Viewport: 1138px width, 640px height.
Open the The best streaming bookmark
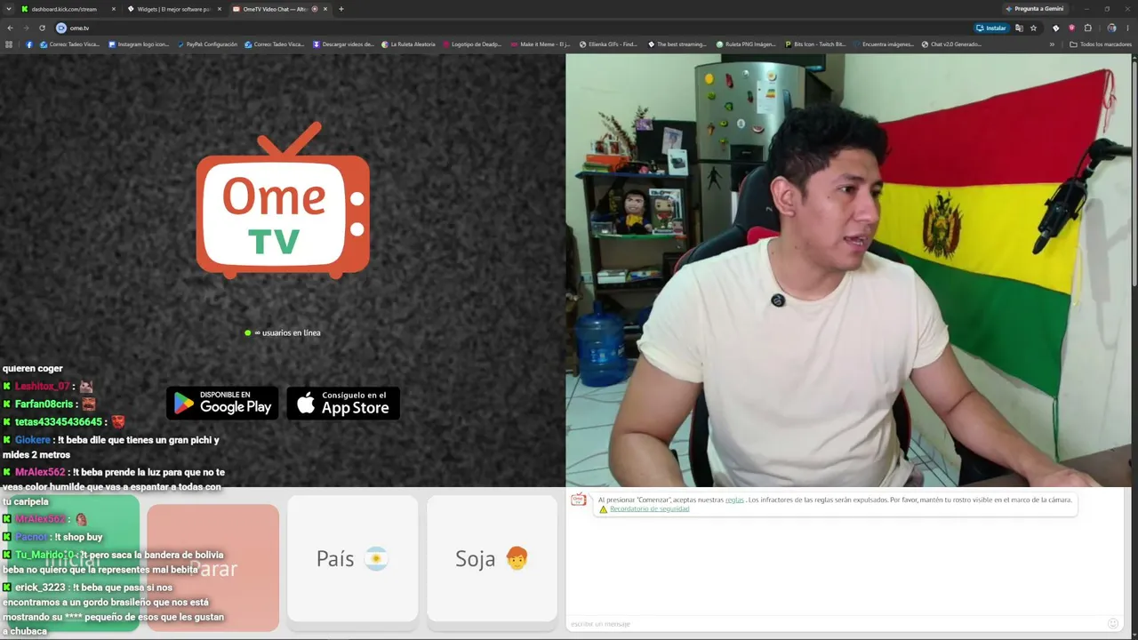(677, 44)
